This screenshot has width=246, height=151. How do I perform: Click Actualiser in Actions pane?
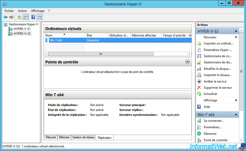[x=211, y=94]
